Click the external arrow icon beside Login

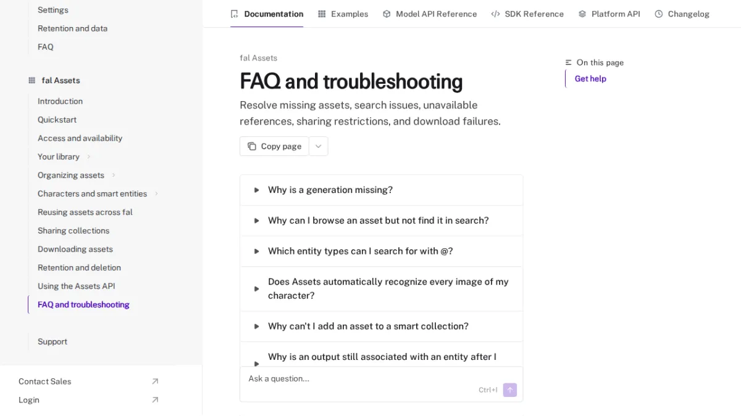click(155, 400)
